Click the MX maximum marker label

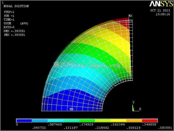coord(130,16)
